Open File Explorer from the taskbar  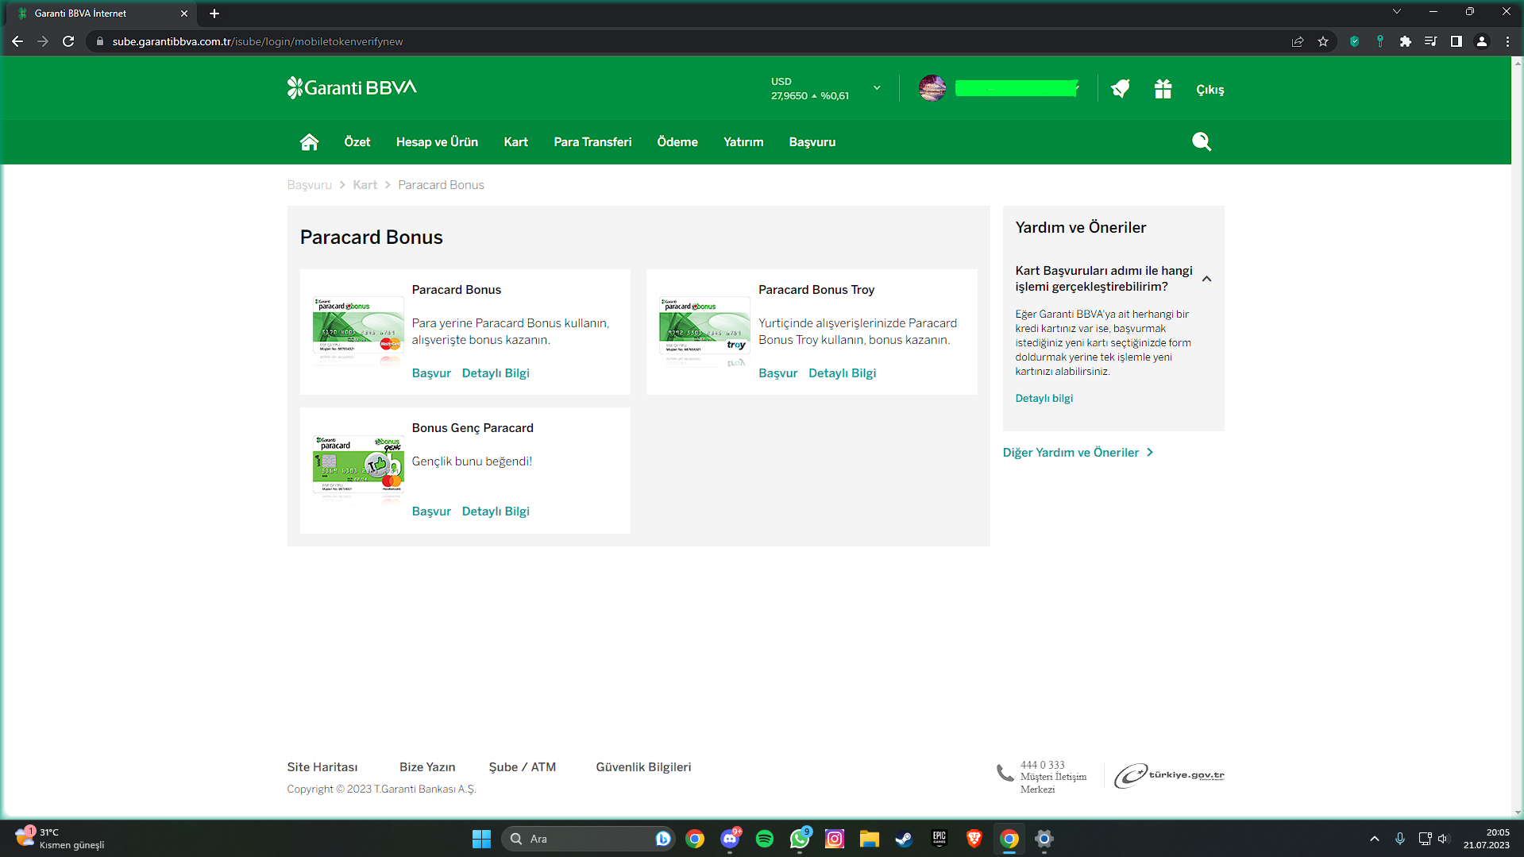(x=869, y=839)
